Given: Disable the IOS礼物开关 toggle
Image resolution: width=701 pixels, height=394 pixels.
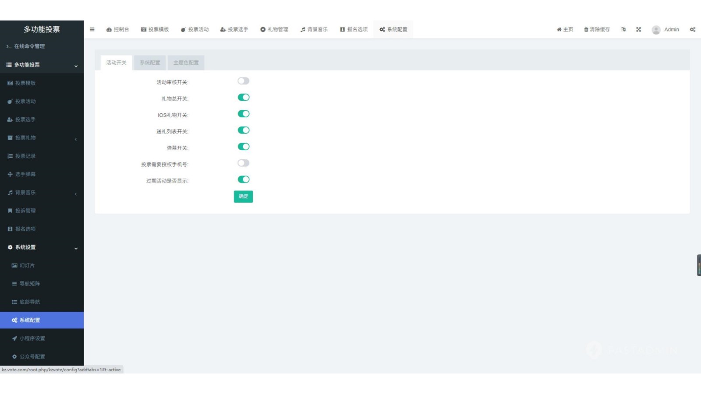Looking at the screenshot, I should (x=243, y=114).
